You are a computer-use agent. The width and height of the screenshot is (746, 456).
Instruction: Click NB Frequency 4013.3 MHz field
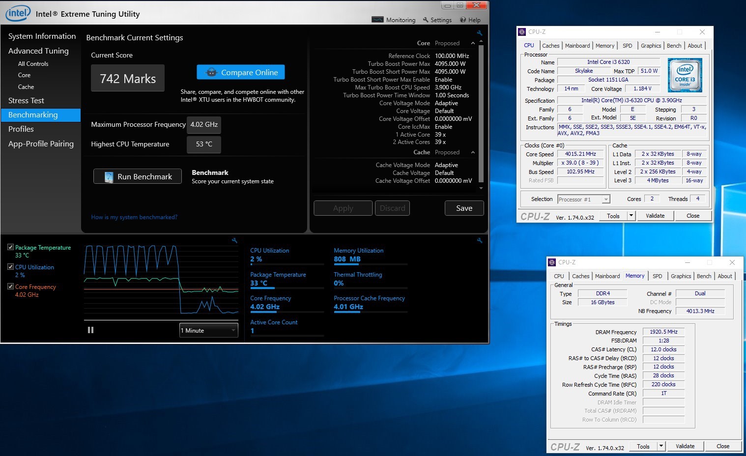tap(700, 311)
